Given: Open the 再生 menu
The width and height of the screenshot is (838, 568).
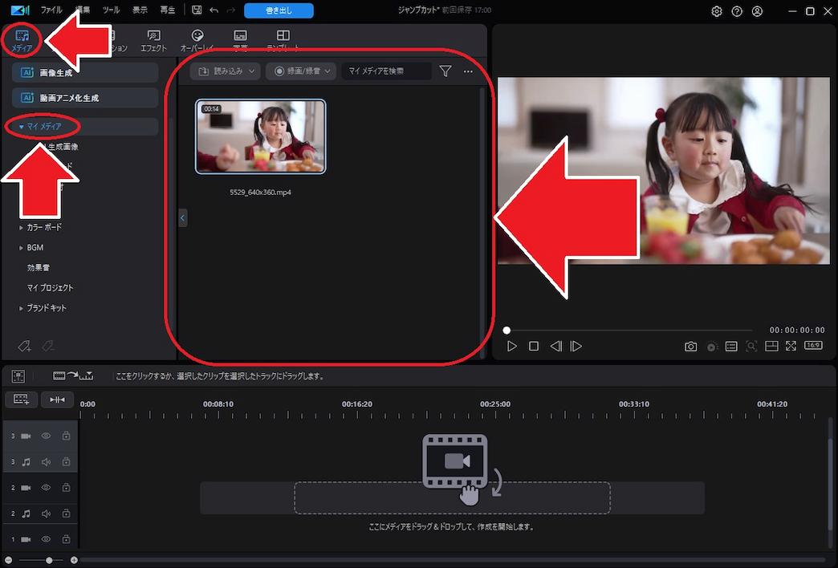Looking at the screenshot, I should point(167,10).
